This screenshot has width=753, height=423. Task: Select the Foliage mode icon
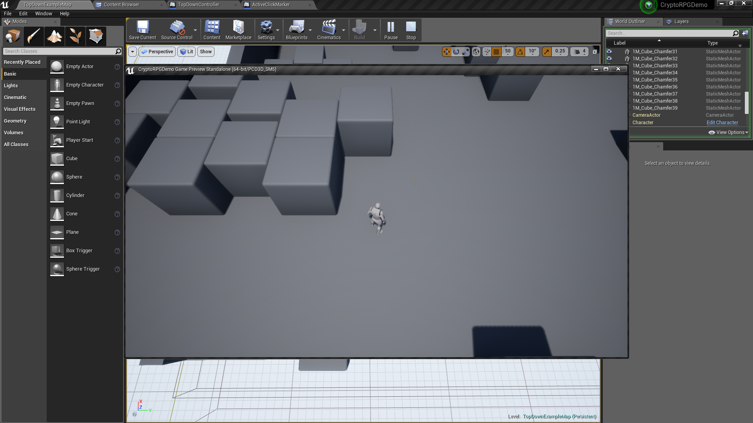[75, 36]
